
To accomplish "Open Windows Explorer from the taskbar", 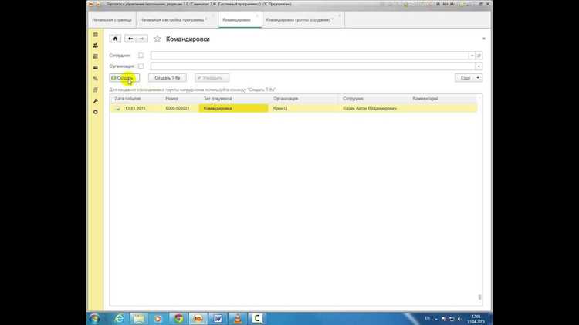I will [139, 318].
